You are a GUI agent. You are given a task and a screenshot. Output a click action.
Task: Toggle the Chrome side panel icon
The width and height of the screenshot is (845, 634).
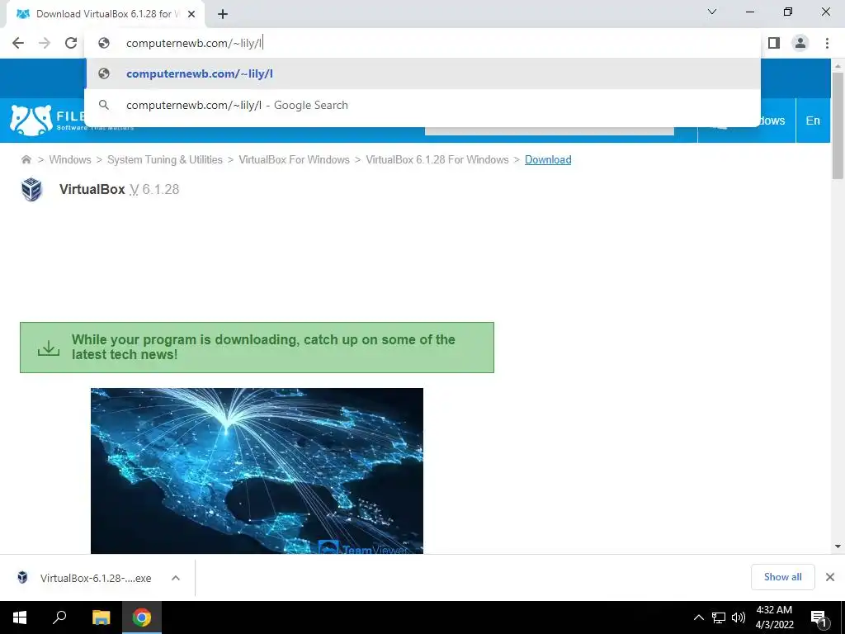(x=774, y=43)
